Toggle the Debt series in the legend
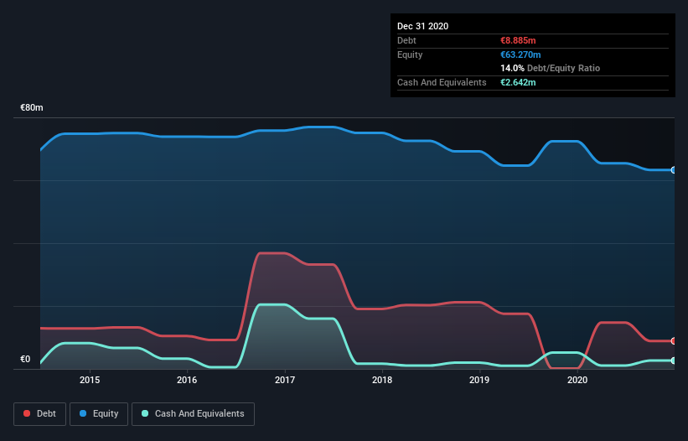This screenshot has width=688, height=441. 39,414
